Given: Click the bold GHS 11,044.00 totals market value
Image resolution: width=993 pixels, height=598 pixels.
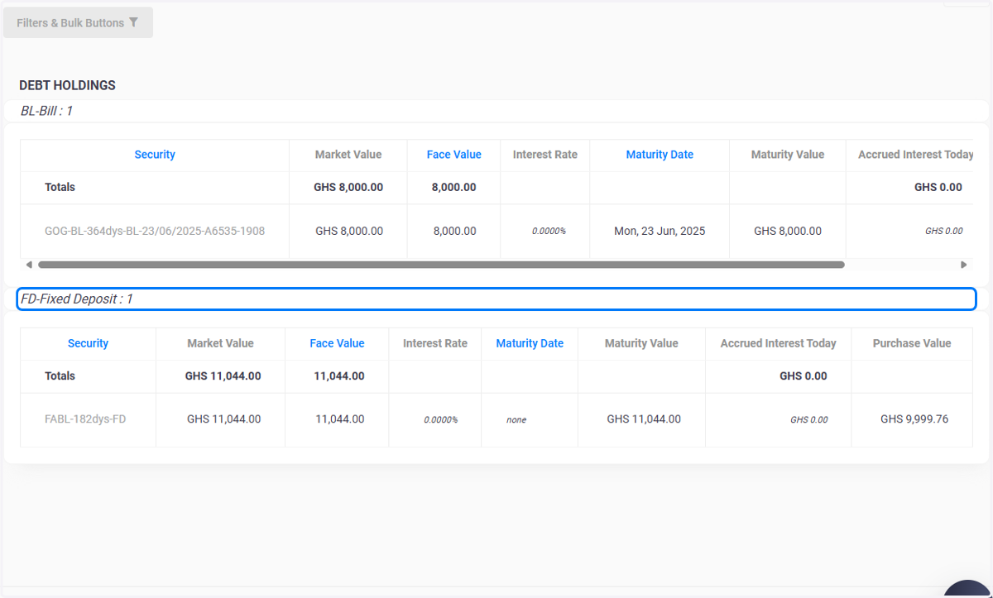Looking at the screenshot, I should tap(223, 376).
